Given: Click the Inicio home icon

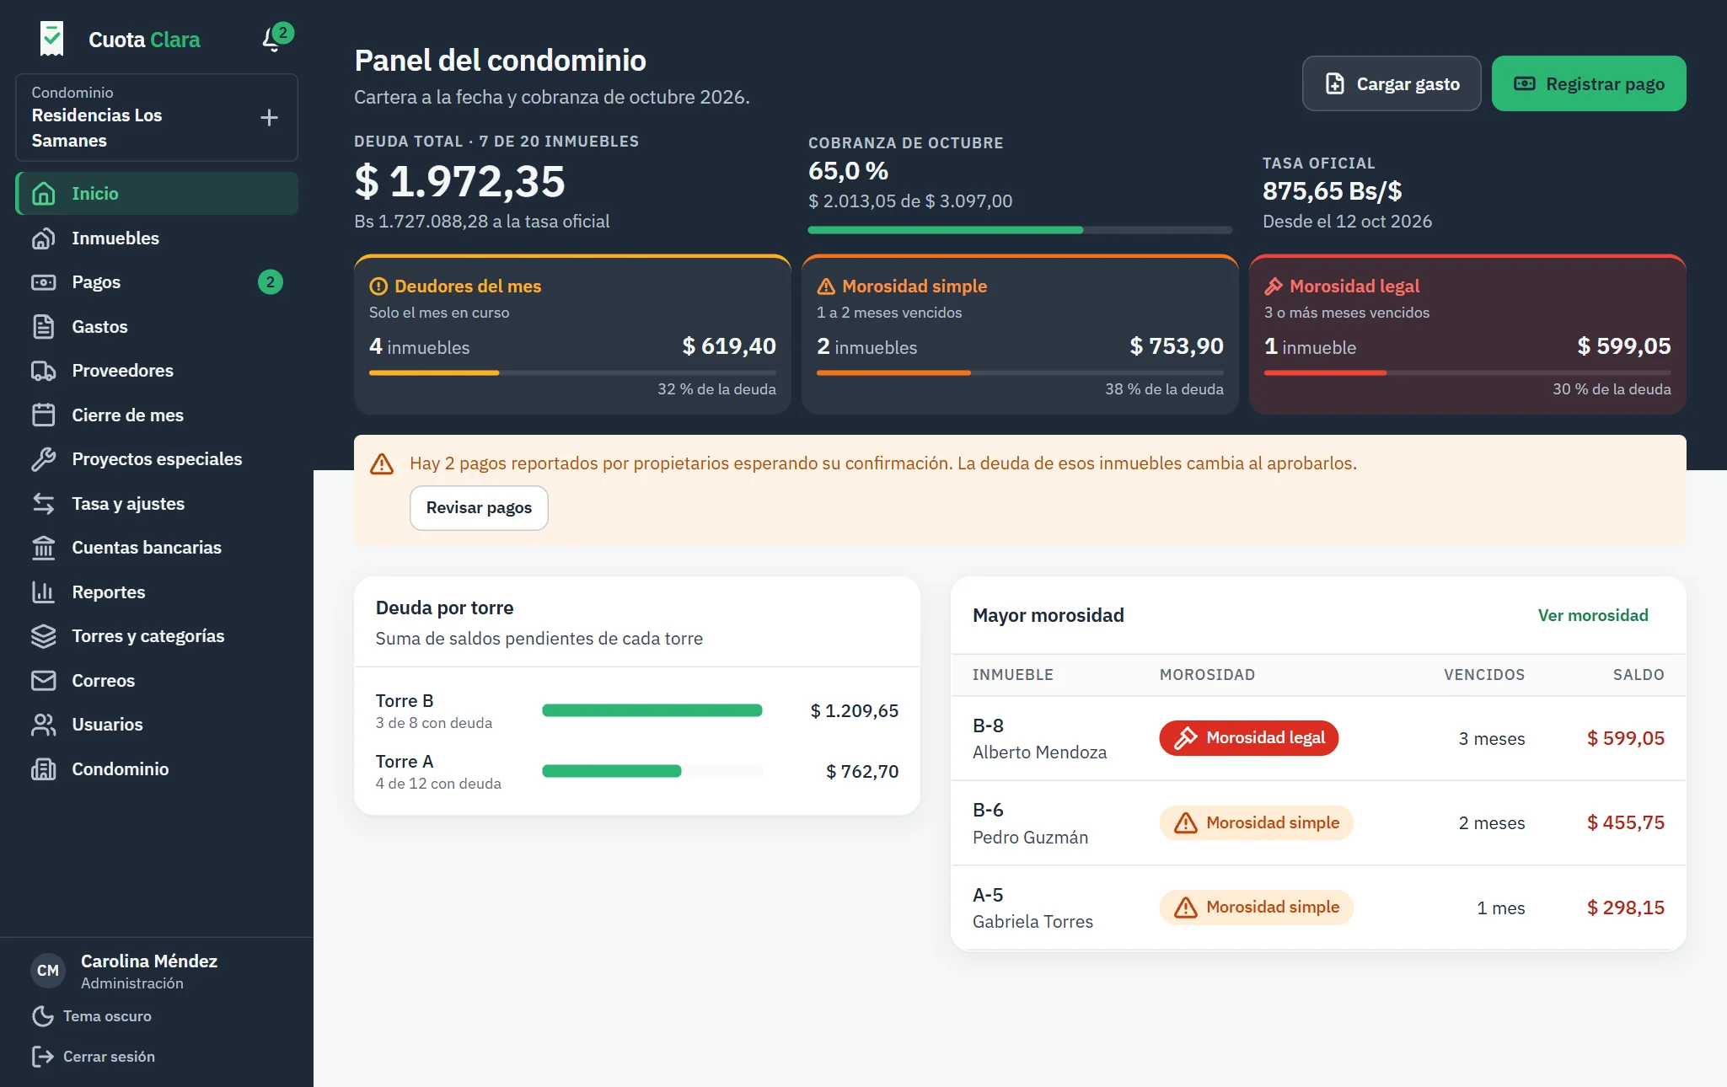Looking at the screenshot, I should pyautogui.click(x=44, y=194).
